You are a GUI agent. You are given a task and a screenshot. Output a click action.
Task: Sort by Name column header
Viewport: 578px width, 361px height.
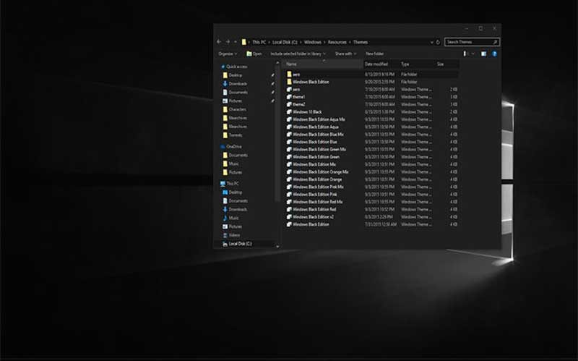[x=323, y=64]
